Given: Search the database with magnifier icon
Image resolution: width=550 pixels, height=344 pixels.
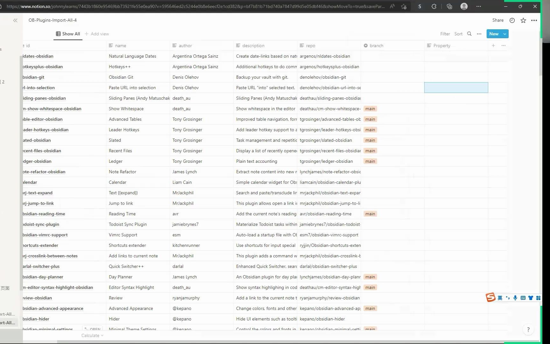Looking at the screenshot, I should (x=469, y=34).
